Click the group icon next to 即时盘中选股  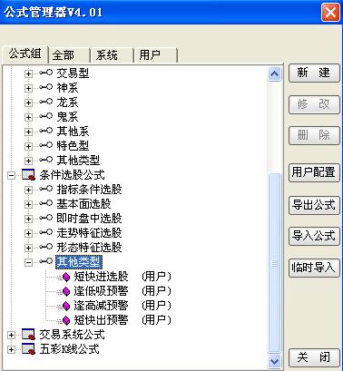46,218
